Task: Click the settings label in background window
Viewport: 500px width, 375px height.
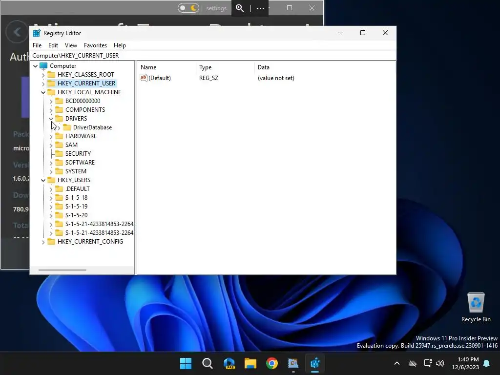Action: 216,8
